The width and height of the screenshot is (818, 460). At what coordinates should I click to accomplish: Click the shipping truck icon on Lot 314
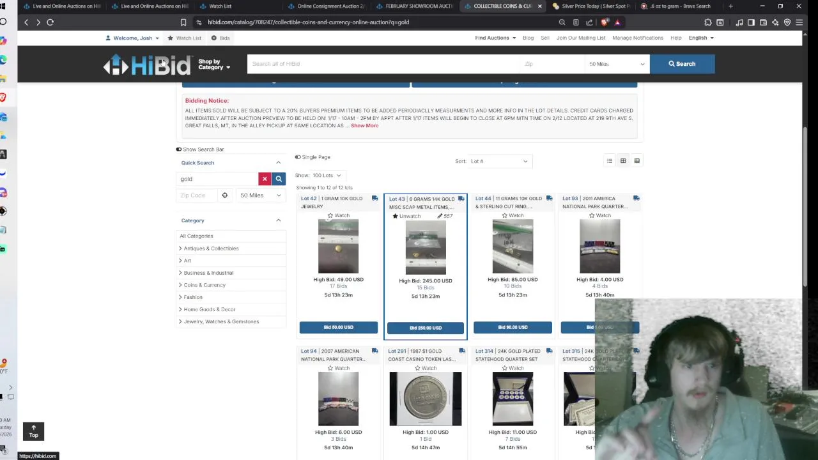tap(549, 351)
